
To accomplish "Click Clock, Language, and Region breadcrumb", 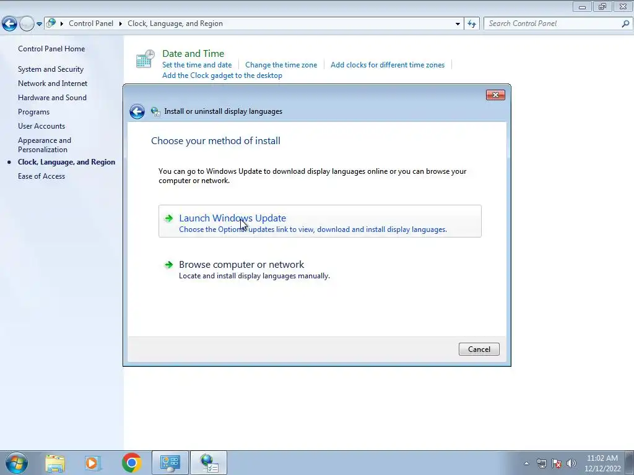I will [x=175, y=24].
